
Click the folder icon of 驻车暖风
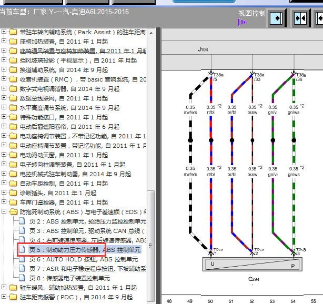(x=13, y=288)
